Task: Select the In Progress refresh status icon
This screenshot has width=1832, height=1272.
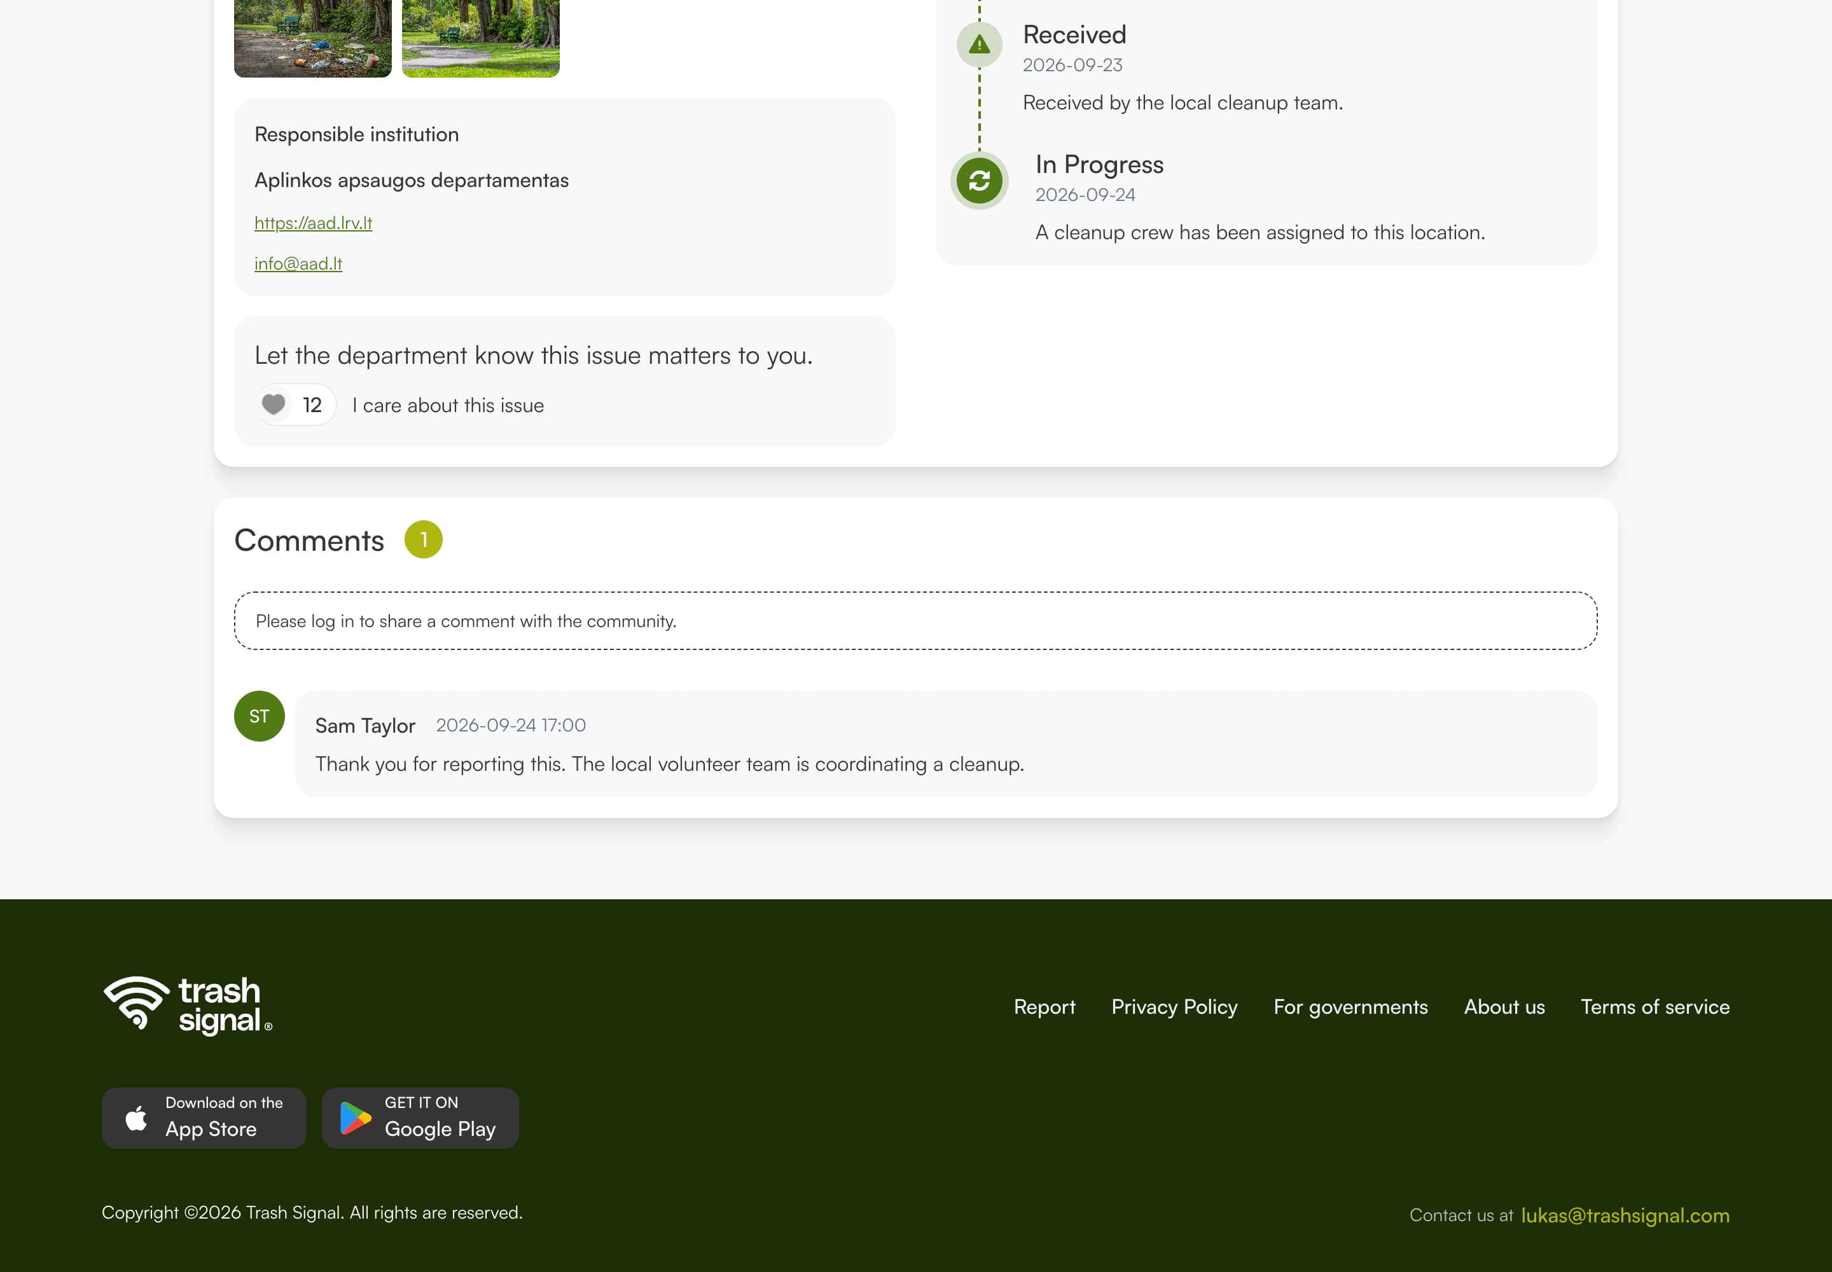Action: pyautogui.click(x=979, y=181)
